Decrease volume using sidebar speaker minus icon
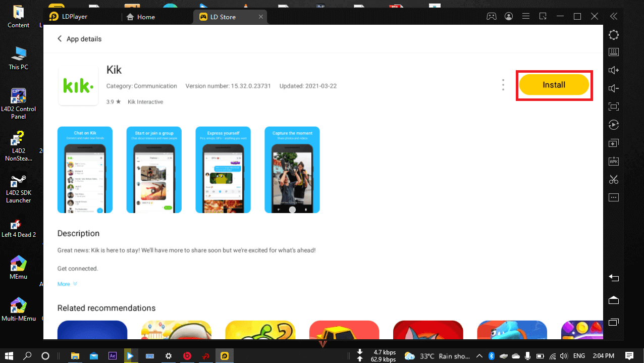644x363 pixels. pyautogui.click(x=614, y=88)
